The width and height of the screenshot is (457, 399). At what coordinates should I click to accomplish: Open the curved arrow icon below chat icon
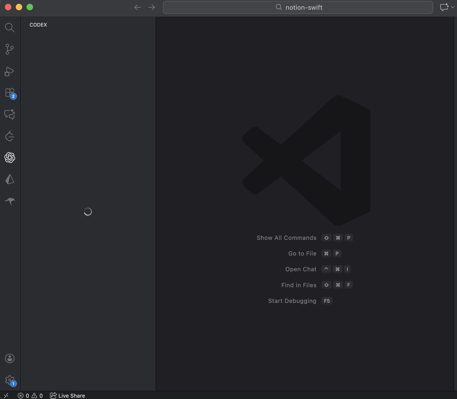[10, 136]
